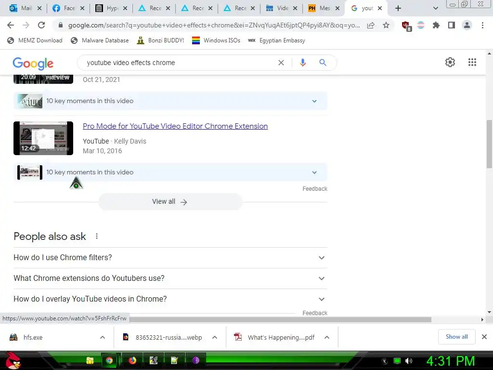Click the address bar URL

pos(214,25)
